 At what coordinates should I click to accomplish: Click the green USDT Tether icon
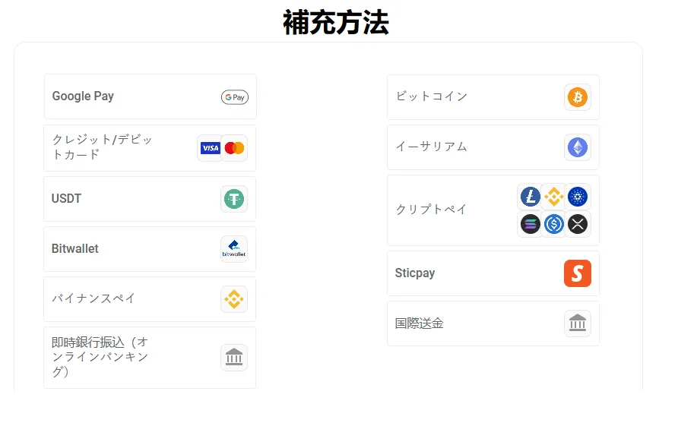pos(234,199)
